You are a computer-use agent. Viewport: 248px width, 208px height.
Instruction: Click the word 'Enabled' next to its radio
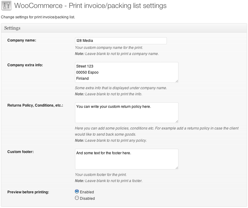coord(87,192)
